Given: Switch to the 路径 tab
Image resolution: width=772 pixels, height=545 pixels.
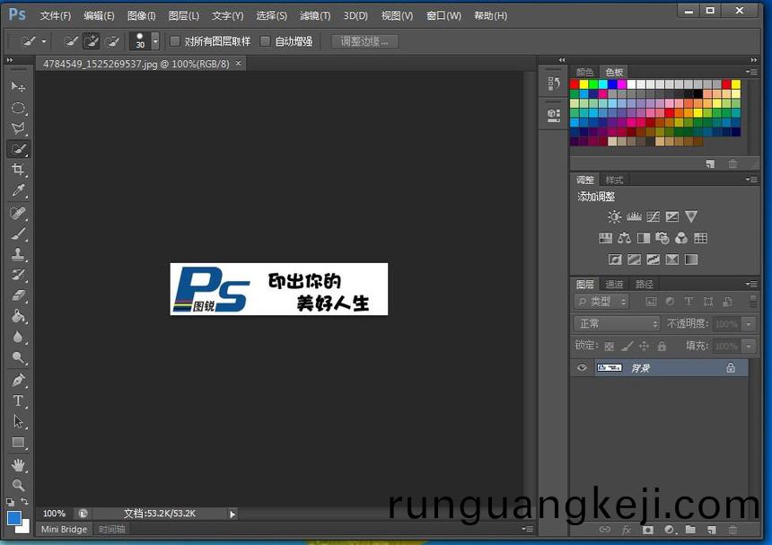Looking at the screenshot, I should tap(644, 284).
